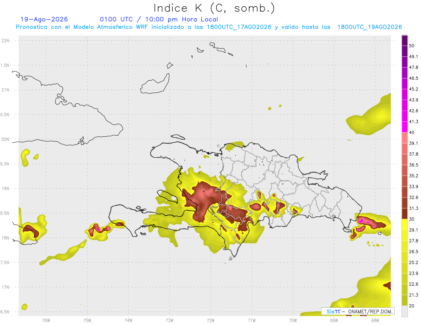Screen dimensions: 421x325
Task: Click the colorbar value 27.8
Action: click(414, 241)
